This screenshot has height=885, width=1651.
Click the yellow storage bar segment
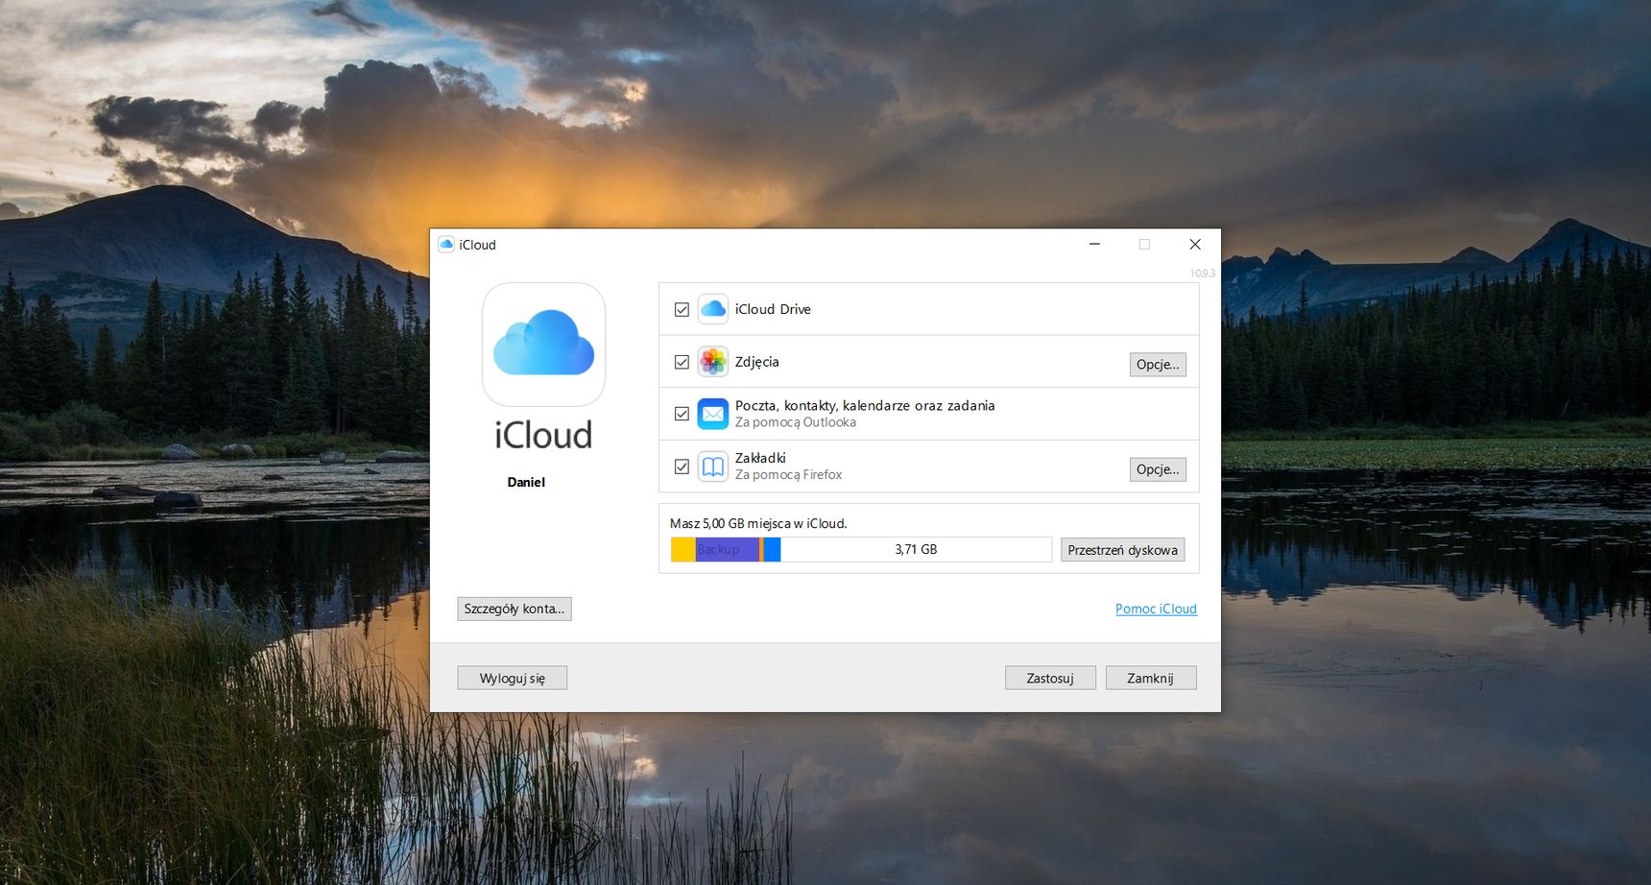click(683, 549)
